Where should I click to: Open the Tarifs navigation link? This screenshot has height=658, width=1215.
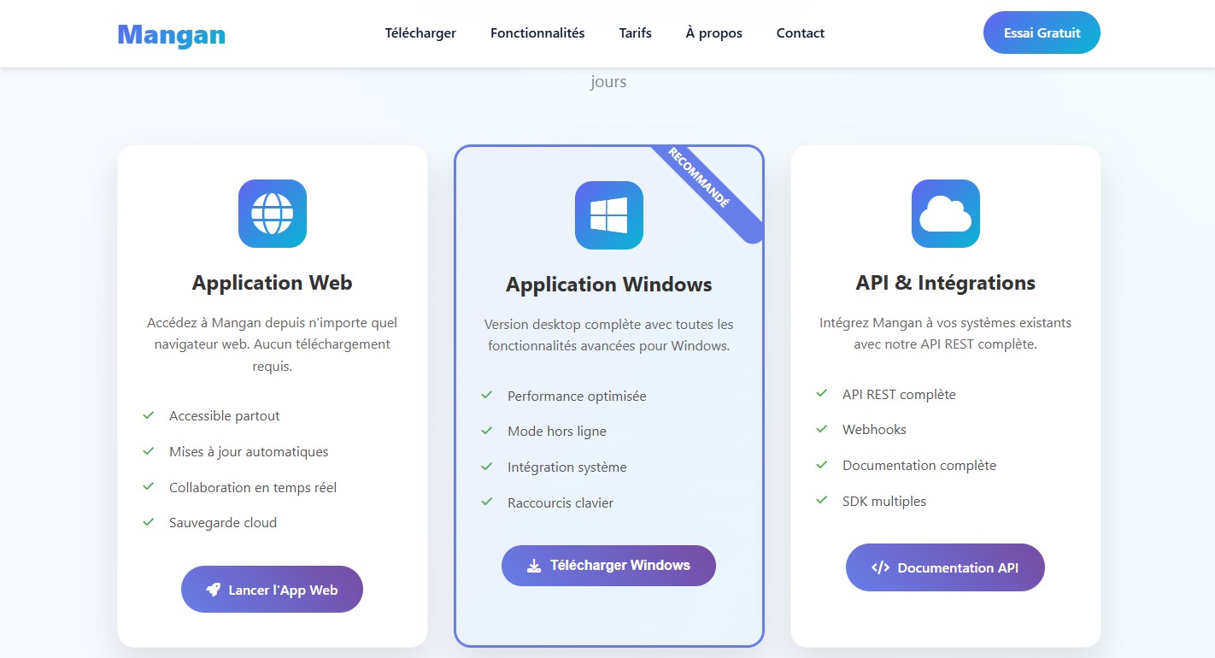click(635, 33)
